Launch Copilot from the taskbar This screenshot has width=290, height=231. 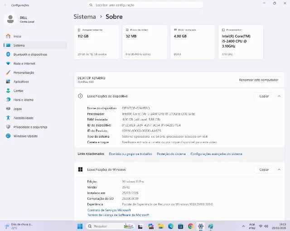coord(151,226)
